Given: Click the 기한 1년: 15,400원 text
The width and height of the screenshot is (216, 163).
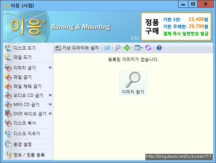Looking at the screenshot, I should click(x=186, y=19).
